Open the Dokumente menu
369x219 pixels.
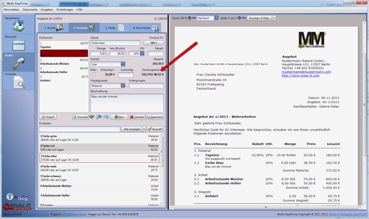(30, 10)
